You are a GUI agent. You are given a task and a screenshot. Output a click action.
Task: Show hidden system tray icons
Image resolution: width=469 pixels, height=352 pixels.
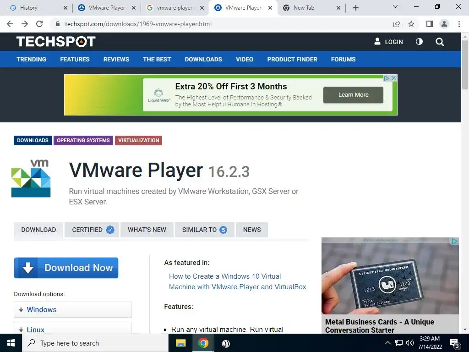387,343
